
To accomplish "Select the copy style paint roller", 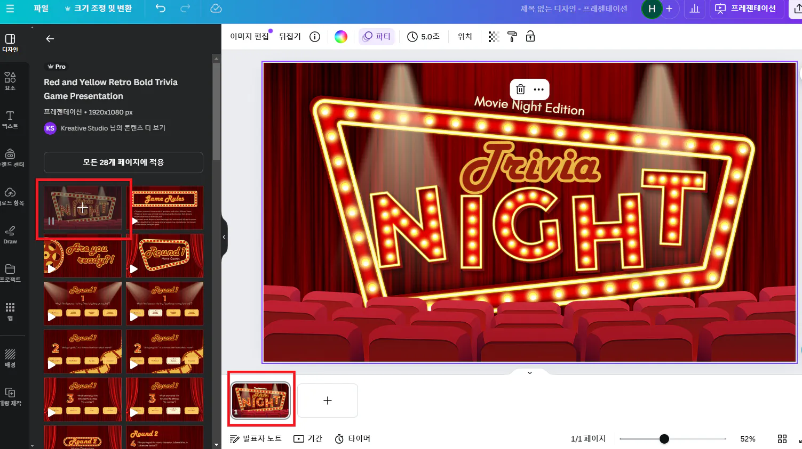I will (512, 37).
